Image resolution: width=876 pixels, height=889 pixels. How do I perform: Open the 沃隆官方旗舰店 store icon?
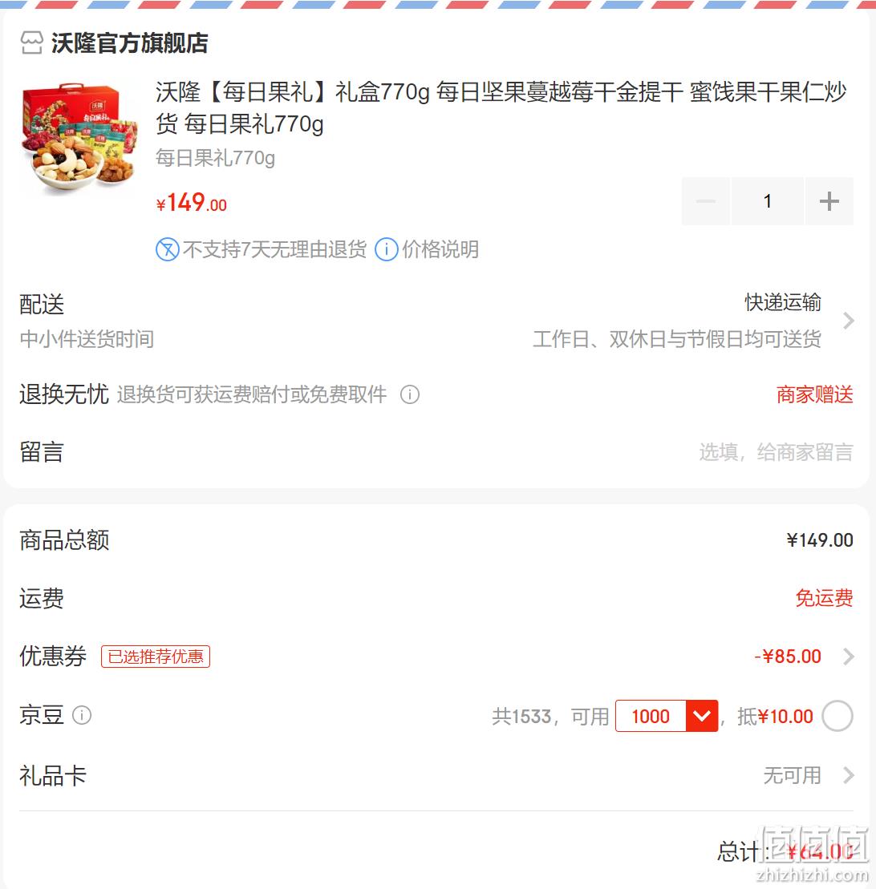tap(31, 43)
